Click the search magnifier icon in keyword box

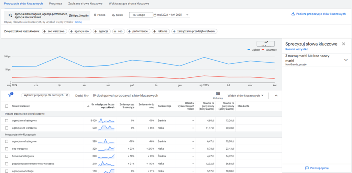click(x=10, y=15)
